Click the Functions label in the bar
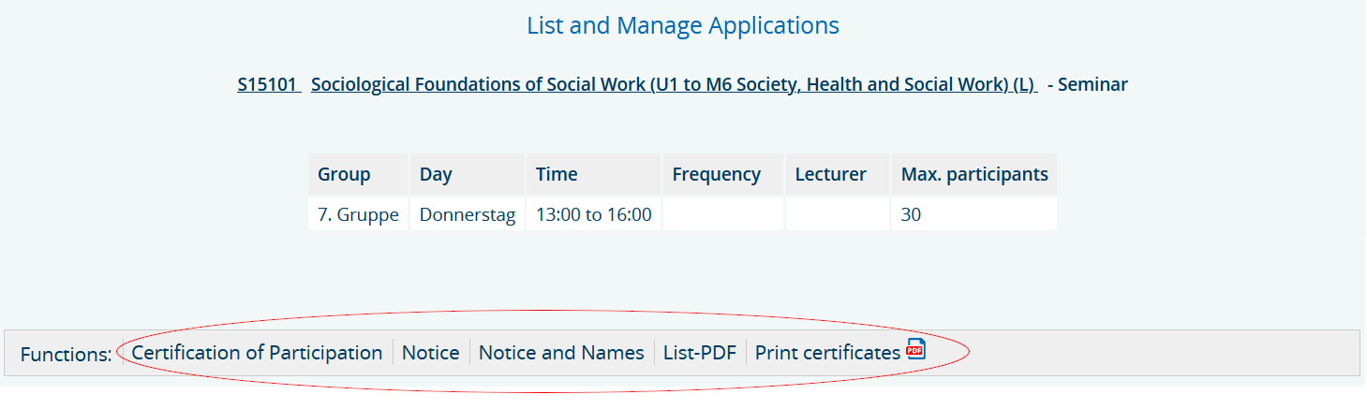The height and width of the screenshot is (409, 1367). coord(66,355)
